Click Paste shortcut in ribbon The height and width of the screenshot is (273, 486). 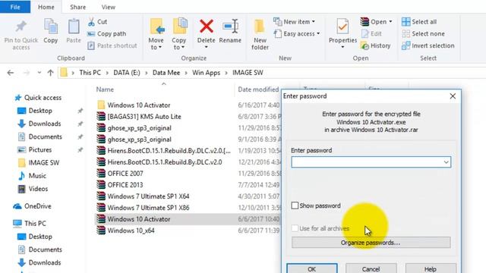point(112,45)
